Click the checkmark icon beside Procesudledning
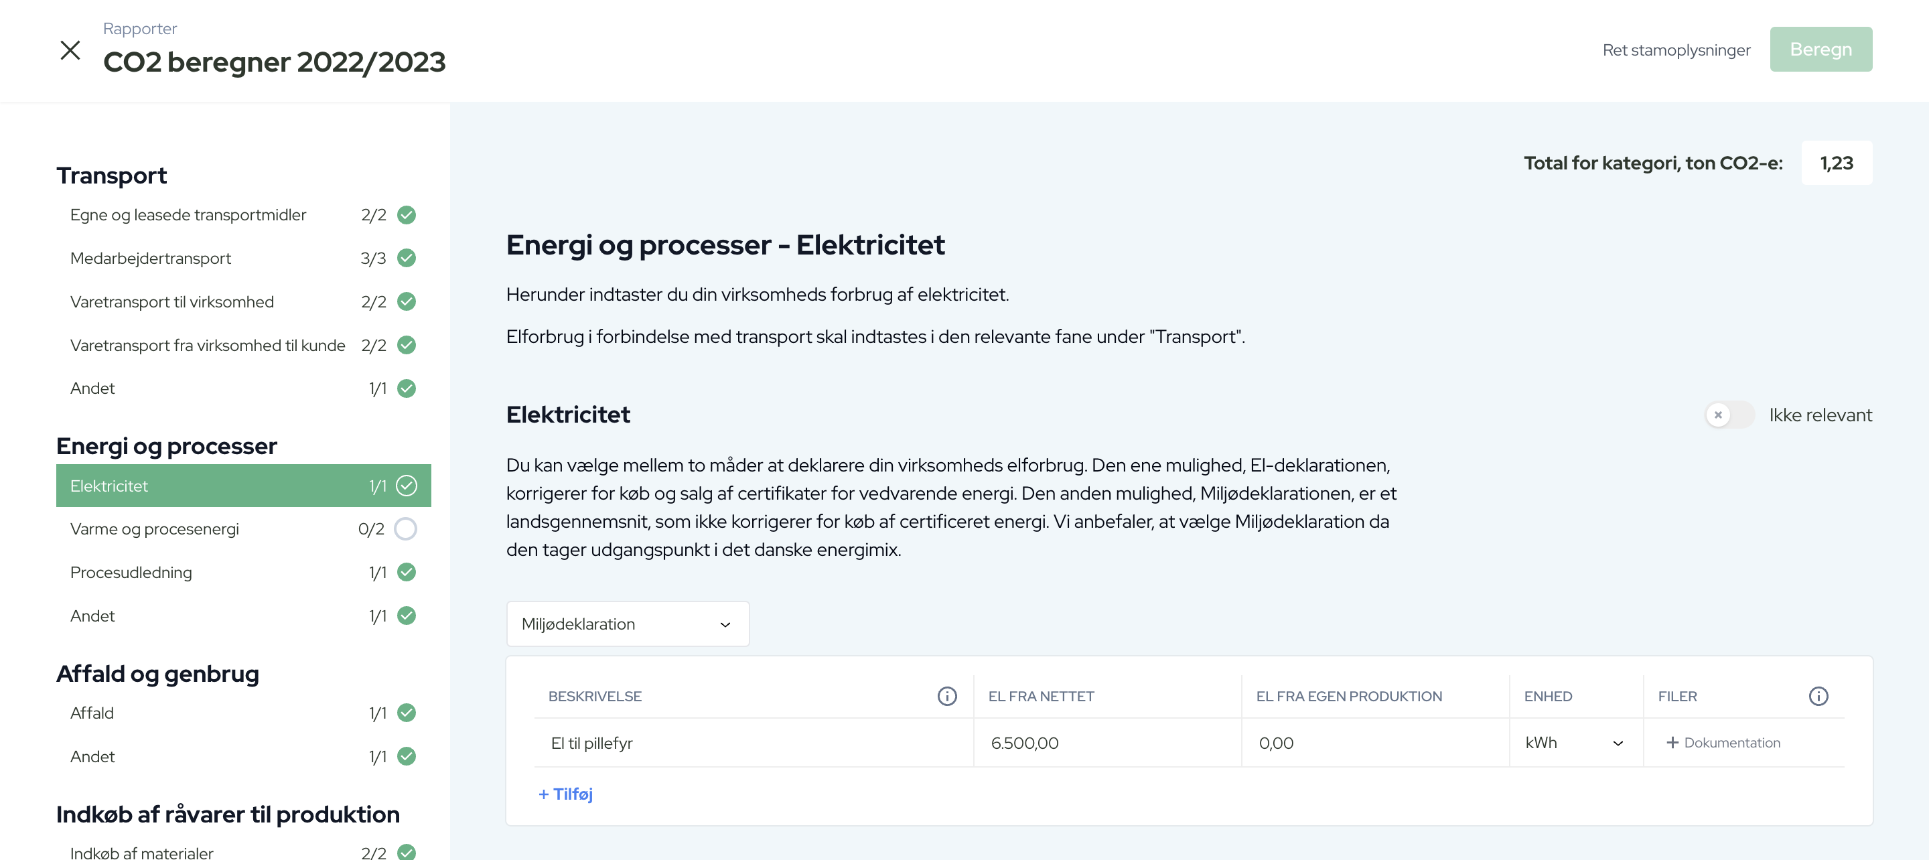The height and width of the screenshot is (860, 1929). tap(407, 573)
